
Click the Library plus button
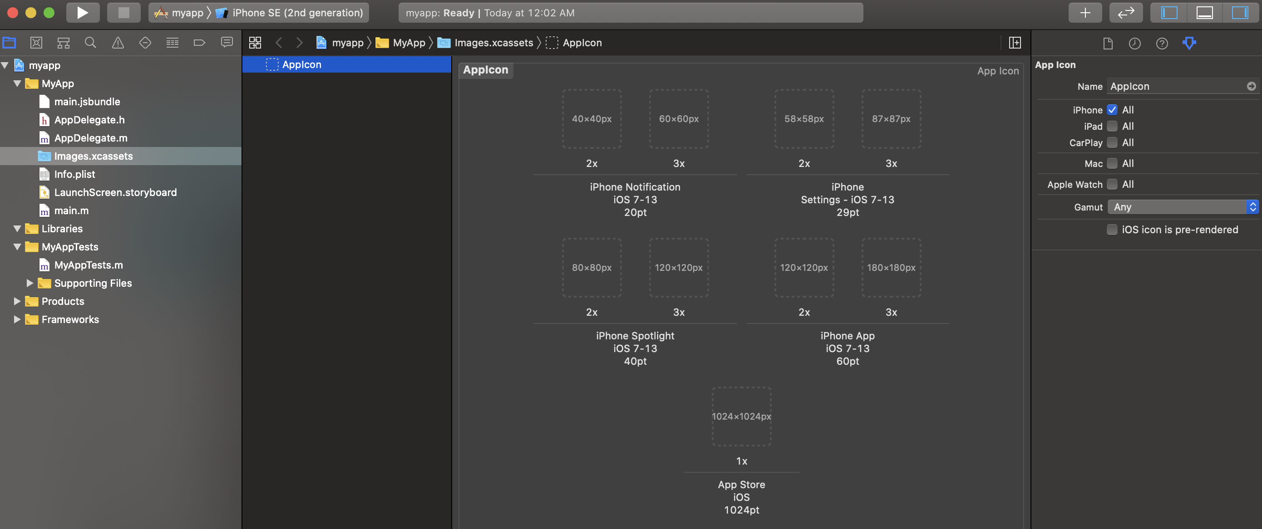tap(1085, 13)
